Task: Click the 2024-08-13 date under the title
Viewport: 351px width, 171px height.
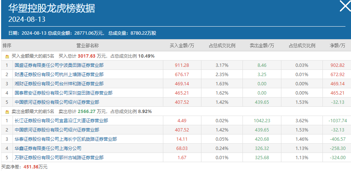Action: (x=27, y=20)
